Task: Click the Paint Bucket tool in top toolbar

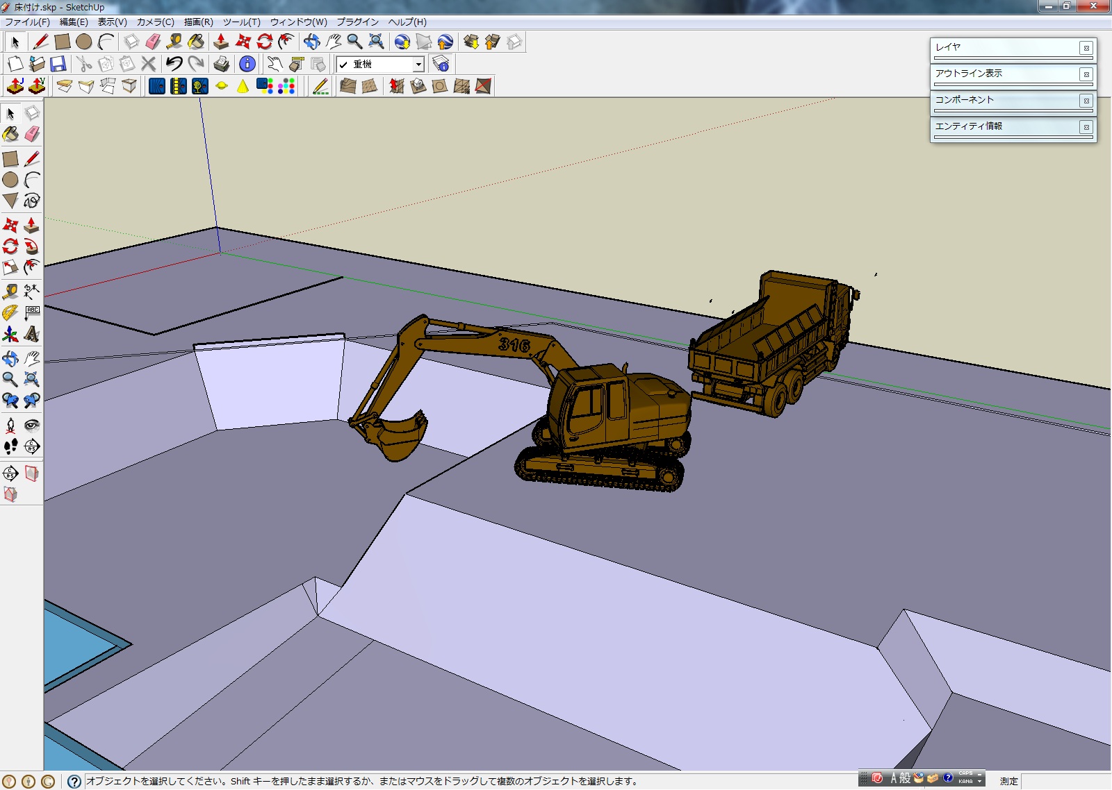Action: coord(196,42)
